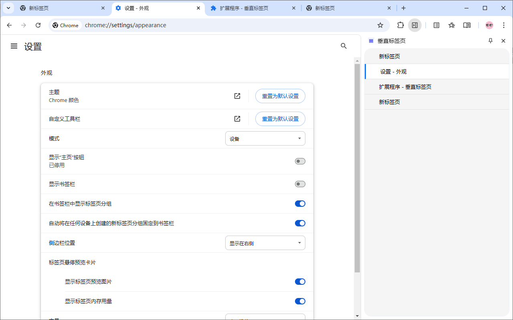513x320 pixels.
Task: Disable tab preview images switch
Action: 300,282
